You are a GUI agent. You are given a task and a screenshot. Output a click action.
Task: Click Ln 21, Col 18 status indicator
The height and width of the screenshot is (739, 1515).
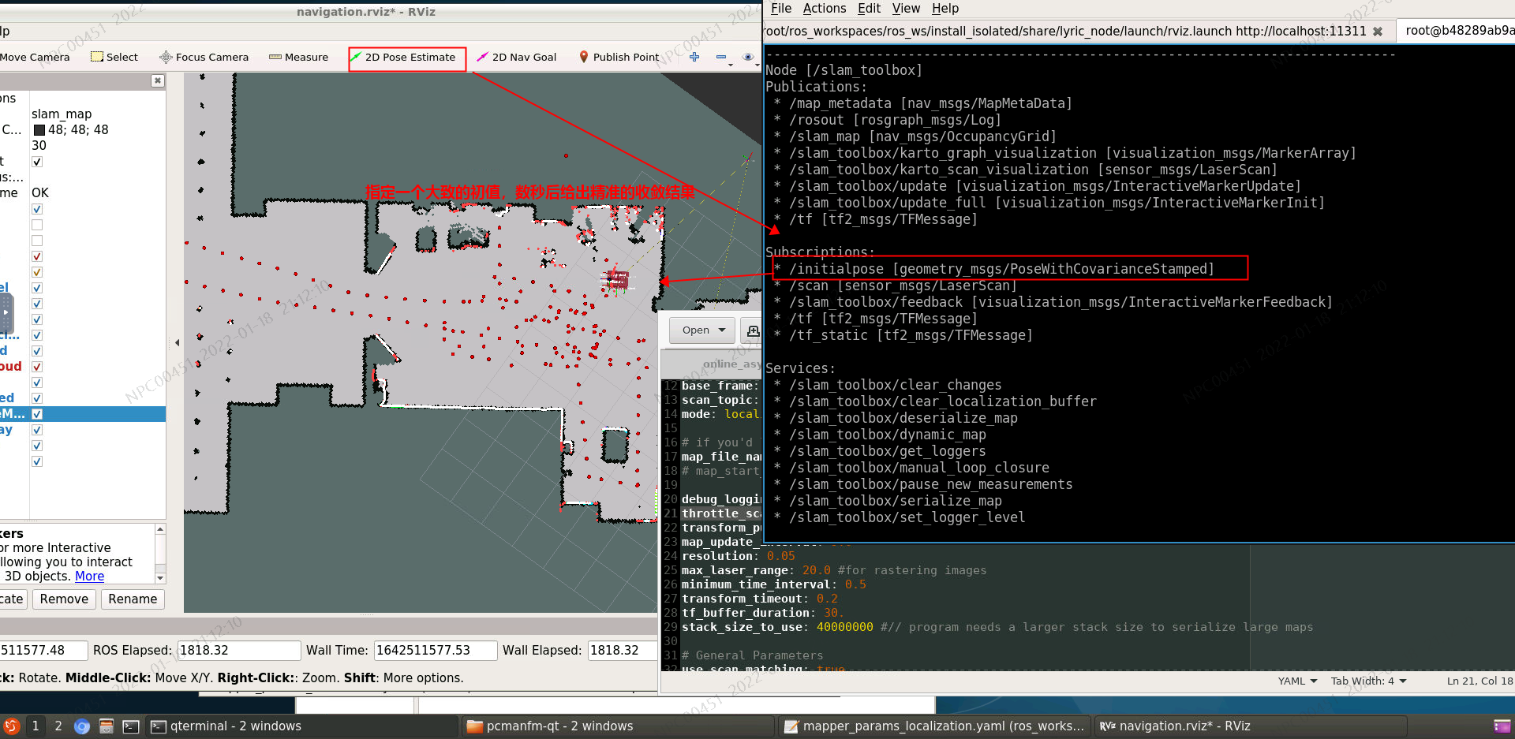tap(1479, 681)
